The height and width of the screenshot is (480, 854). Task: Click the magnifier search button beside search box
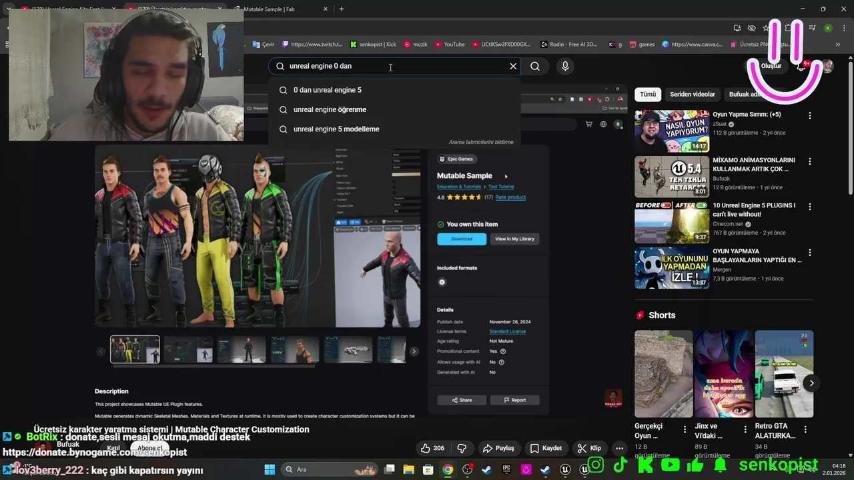535,66
